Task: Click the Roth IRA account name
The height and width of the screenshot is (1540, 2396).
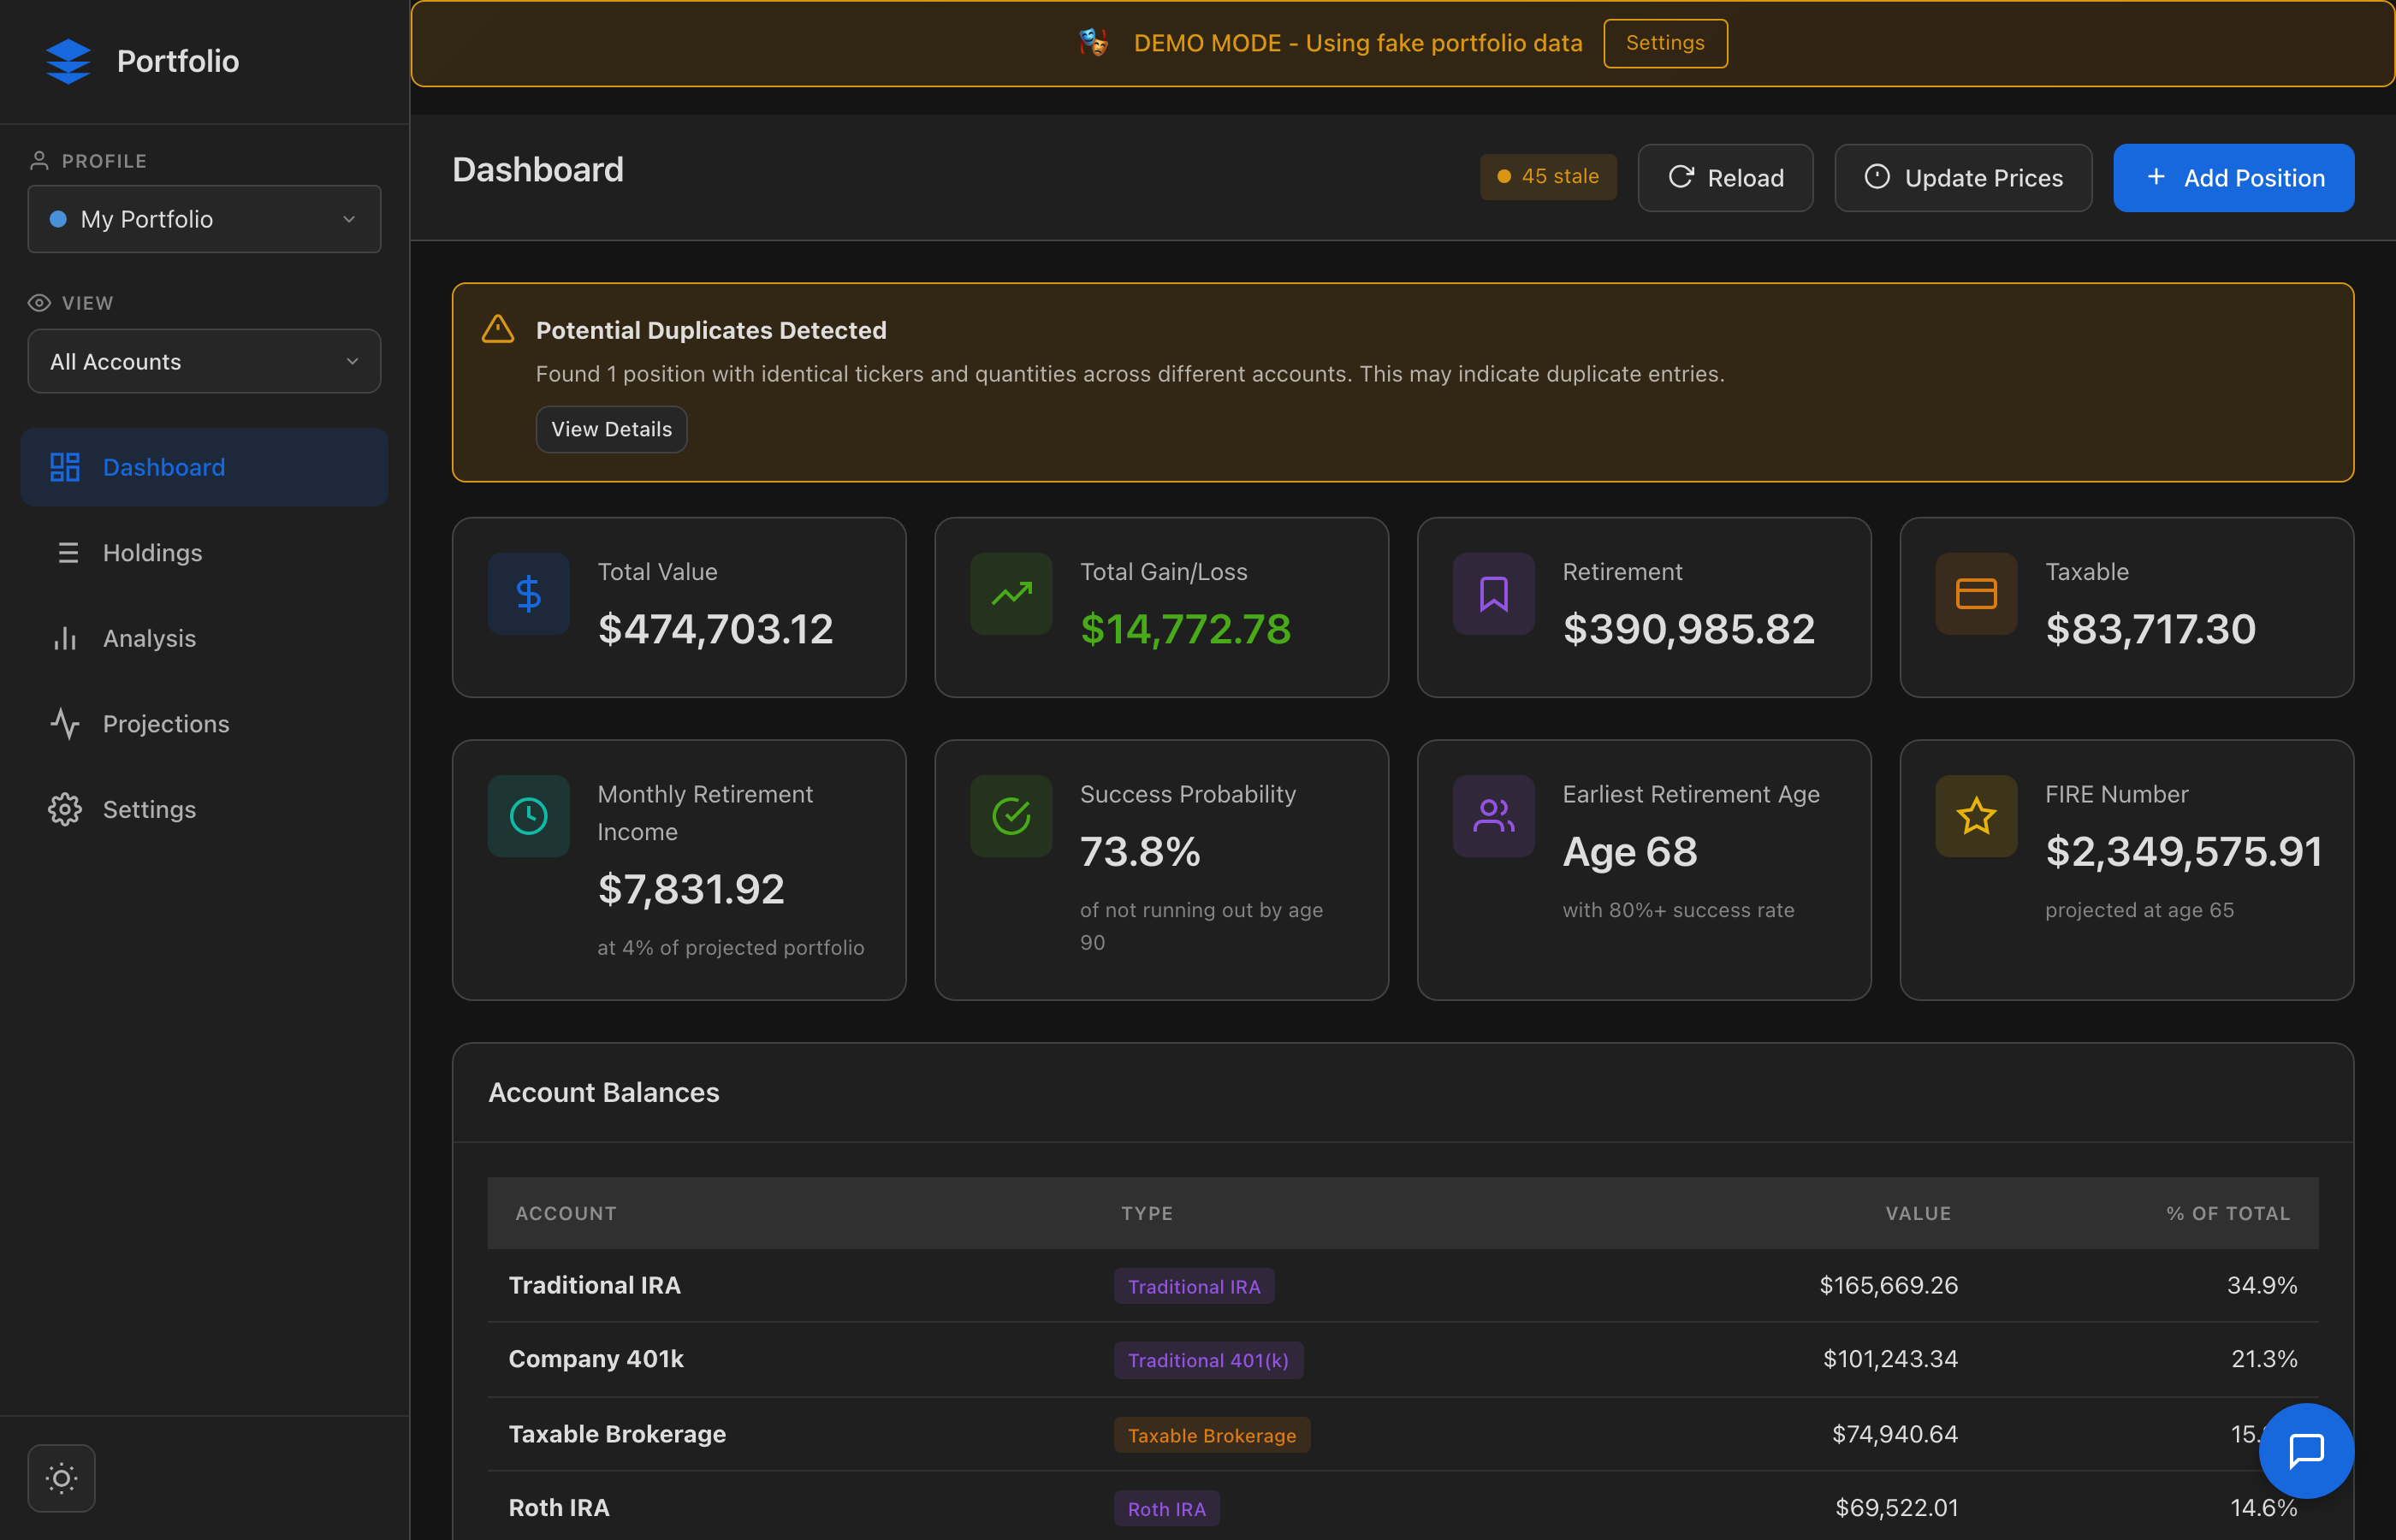Action: [559, 1508]
